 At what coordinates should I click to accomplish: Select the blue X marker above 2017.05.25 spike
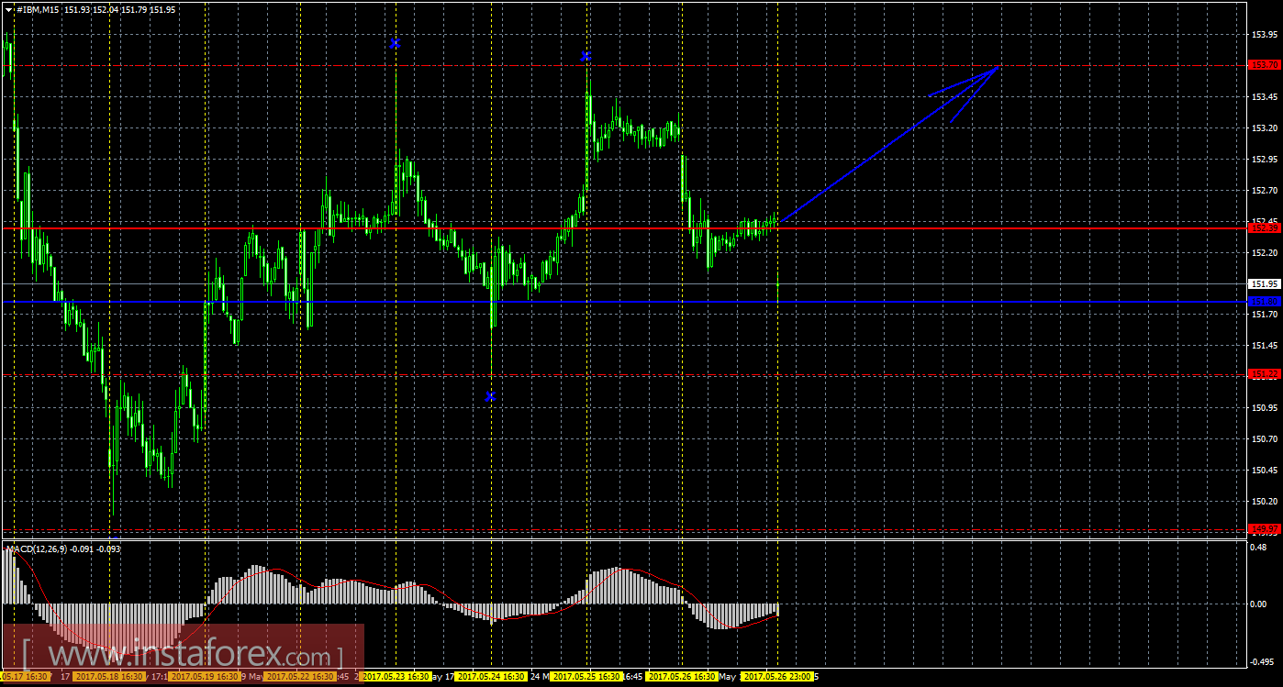[x=586, y=56]
